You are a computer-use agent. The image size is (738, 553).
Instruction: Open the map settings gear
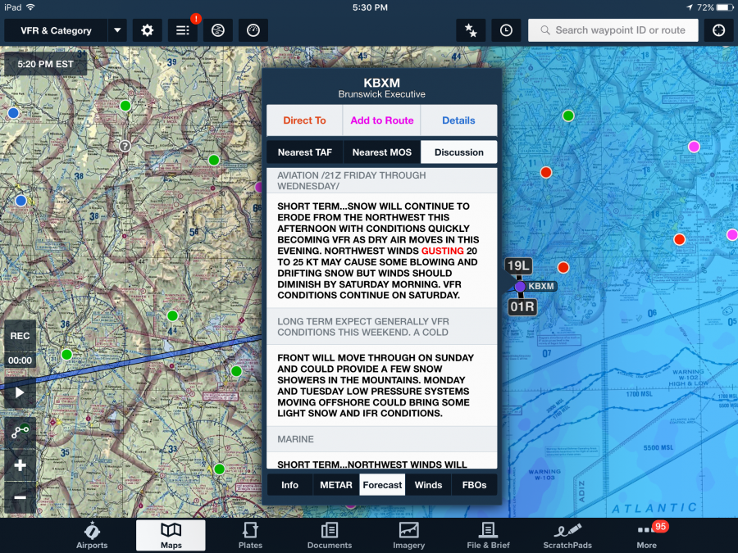click(146, 29)
